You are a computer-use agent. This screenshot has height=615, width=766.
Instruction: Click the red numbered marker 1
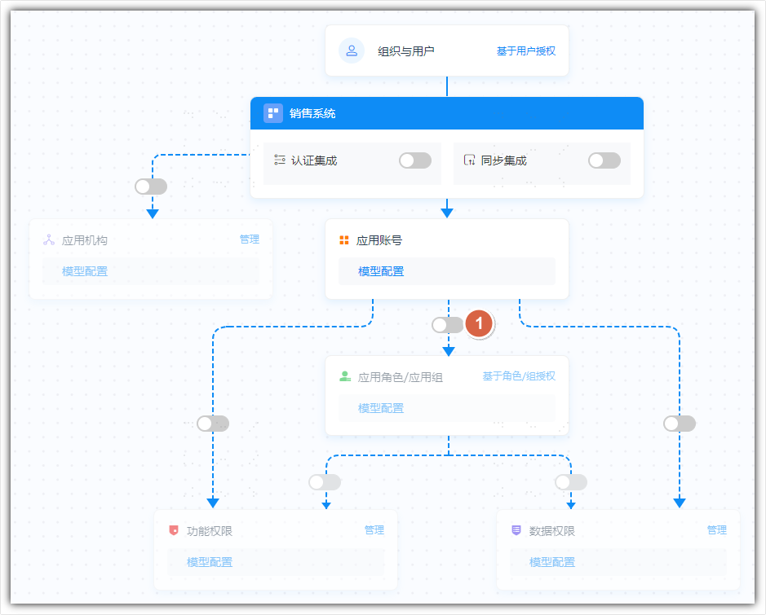tap(479, 324)
